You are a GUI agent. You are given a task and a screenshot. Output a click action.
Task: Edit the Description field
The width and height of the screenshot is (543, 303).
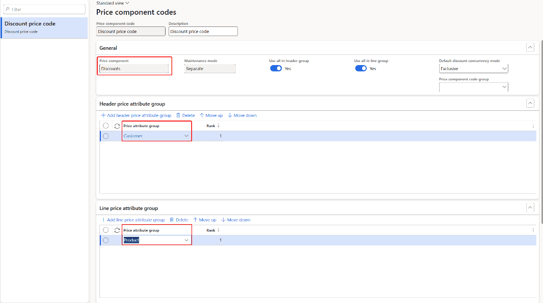[203, 32]
